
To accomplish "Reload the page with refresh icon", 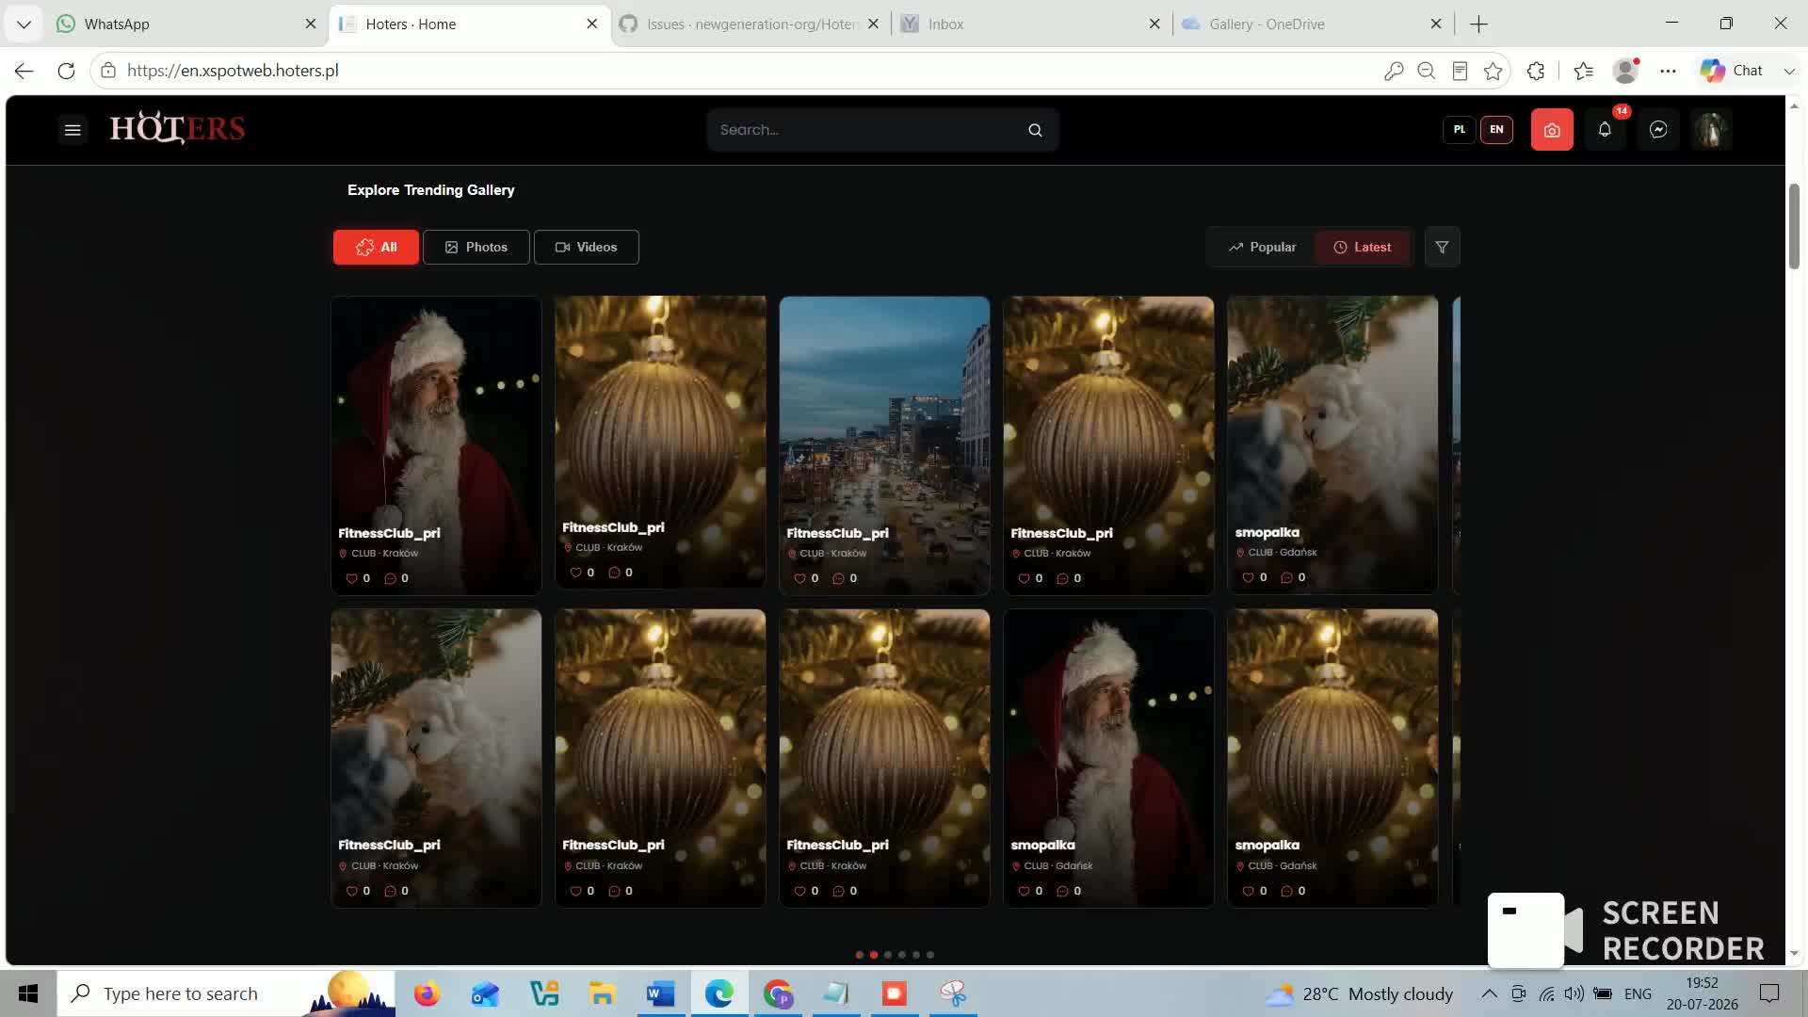I will pos(66,71).
